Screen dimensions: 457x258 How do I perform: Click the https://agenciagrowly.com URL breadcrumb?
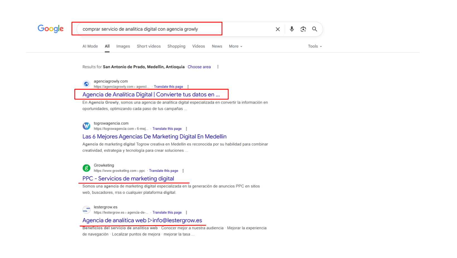(121, 87)
